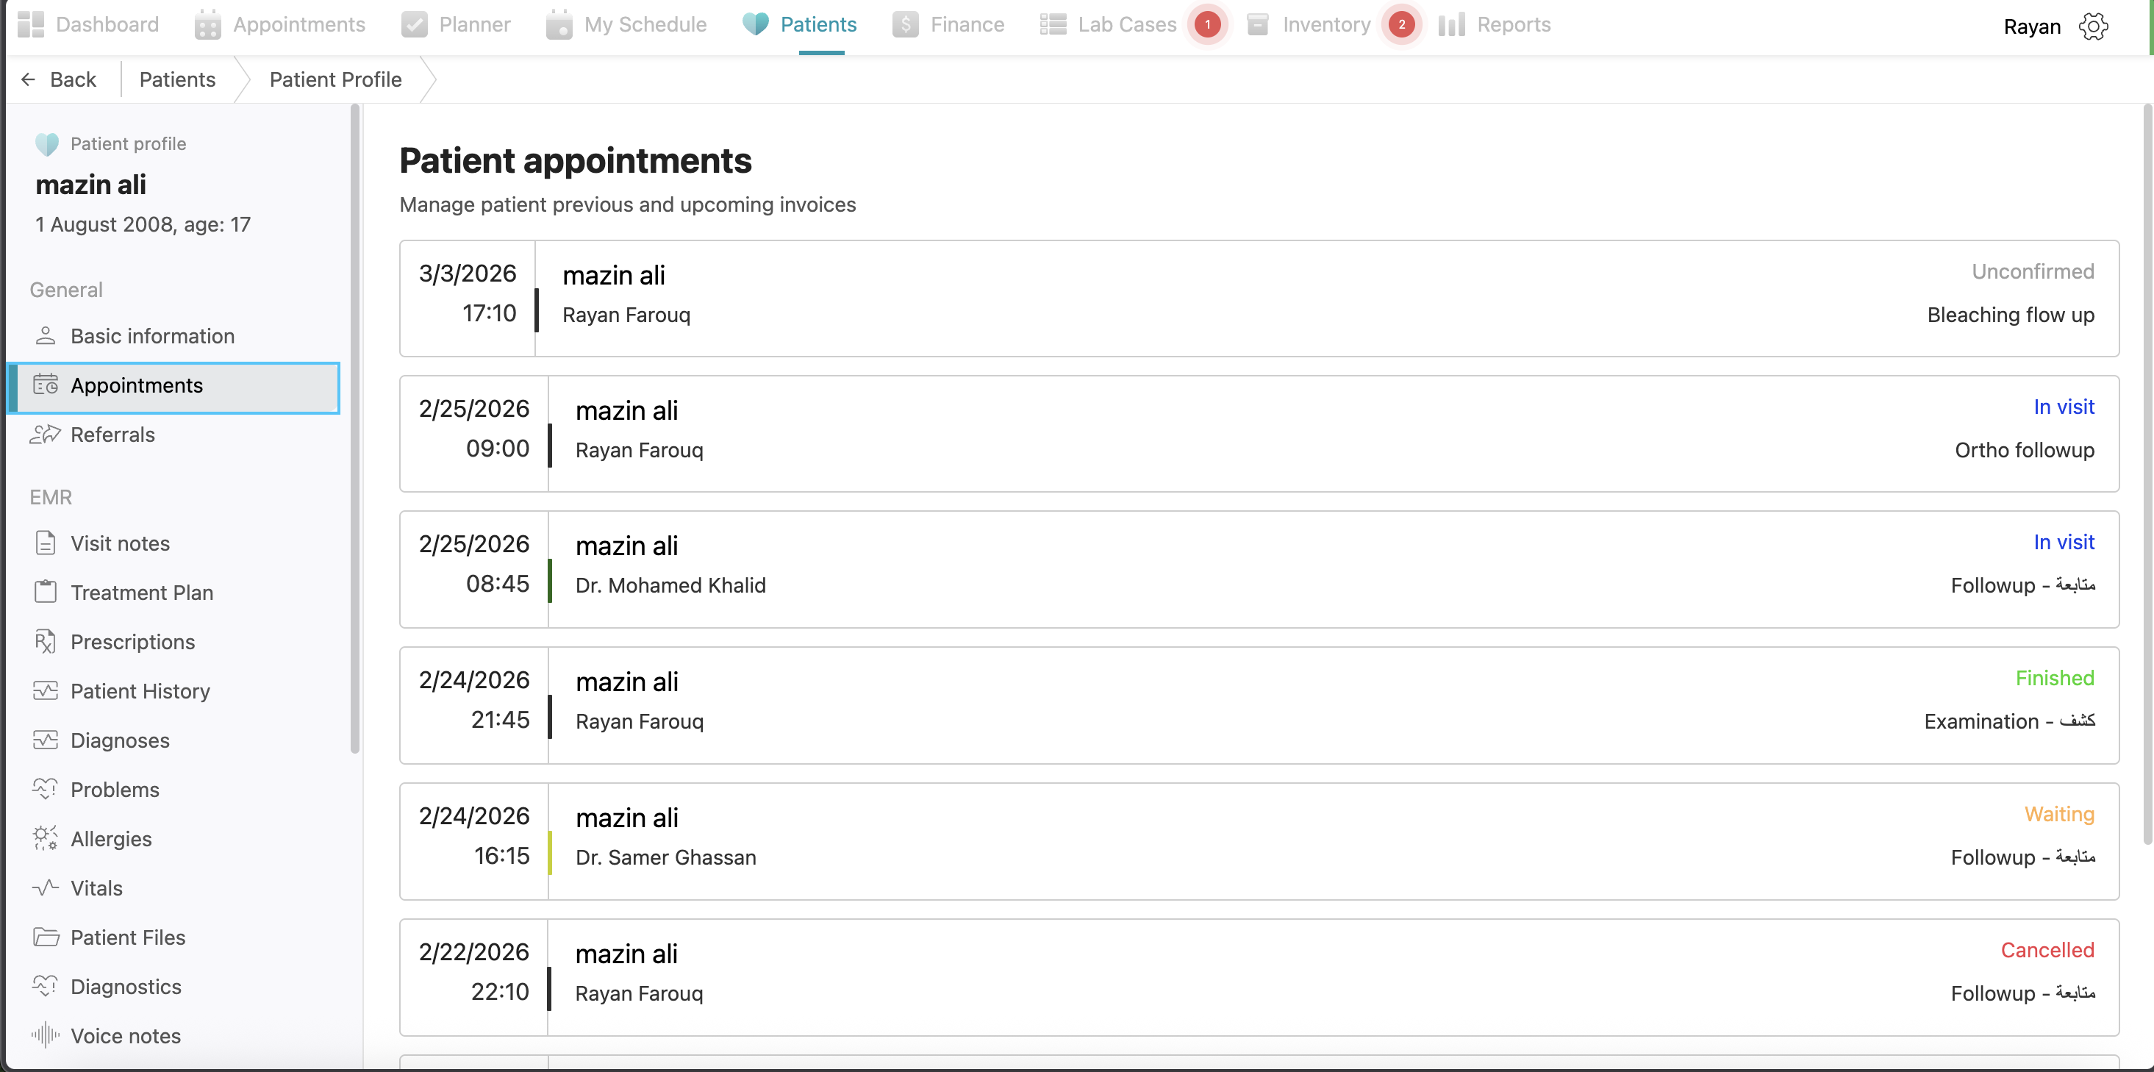This screenshot has width=2154, height=1072.
Task: Click the Voice notes waveform icon
Action: click(x=45, y=1035)
